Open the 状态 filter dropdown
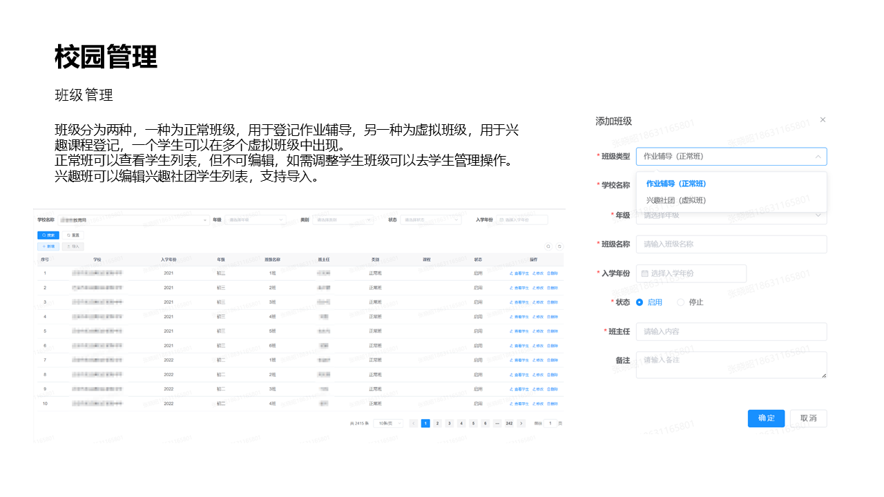The height and width of the screenshot is (497, 884). [x=430, y=220]
